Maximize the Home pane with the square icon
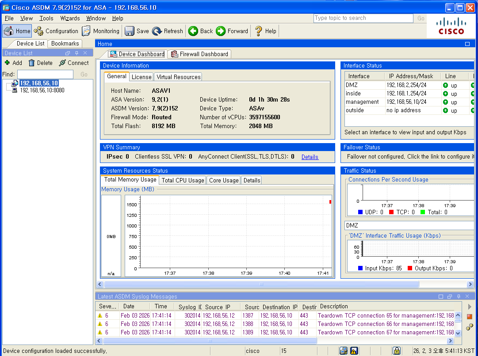 [467, 44]
